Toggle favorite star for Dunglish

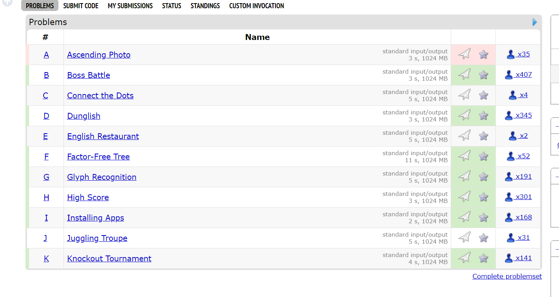[484, 116]
